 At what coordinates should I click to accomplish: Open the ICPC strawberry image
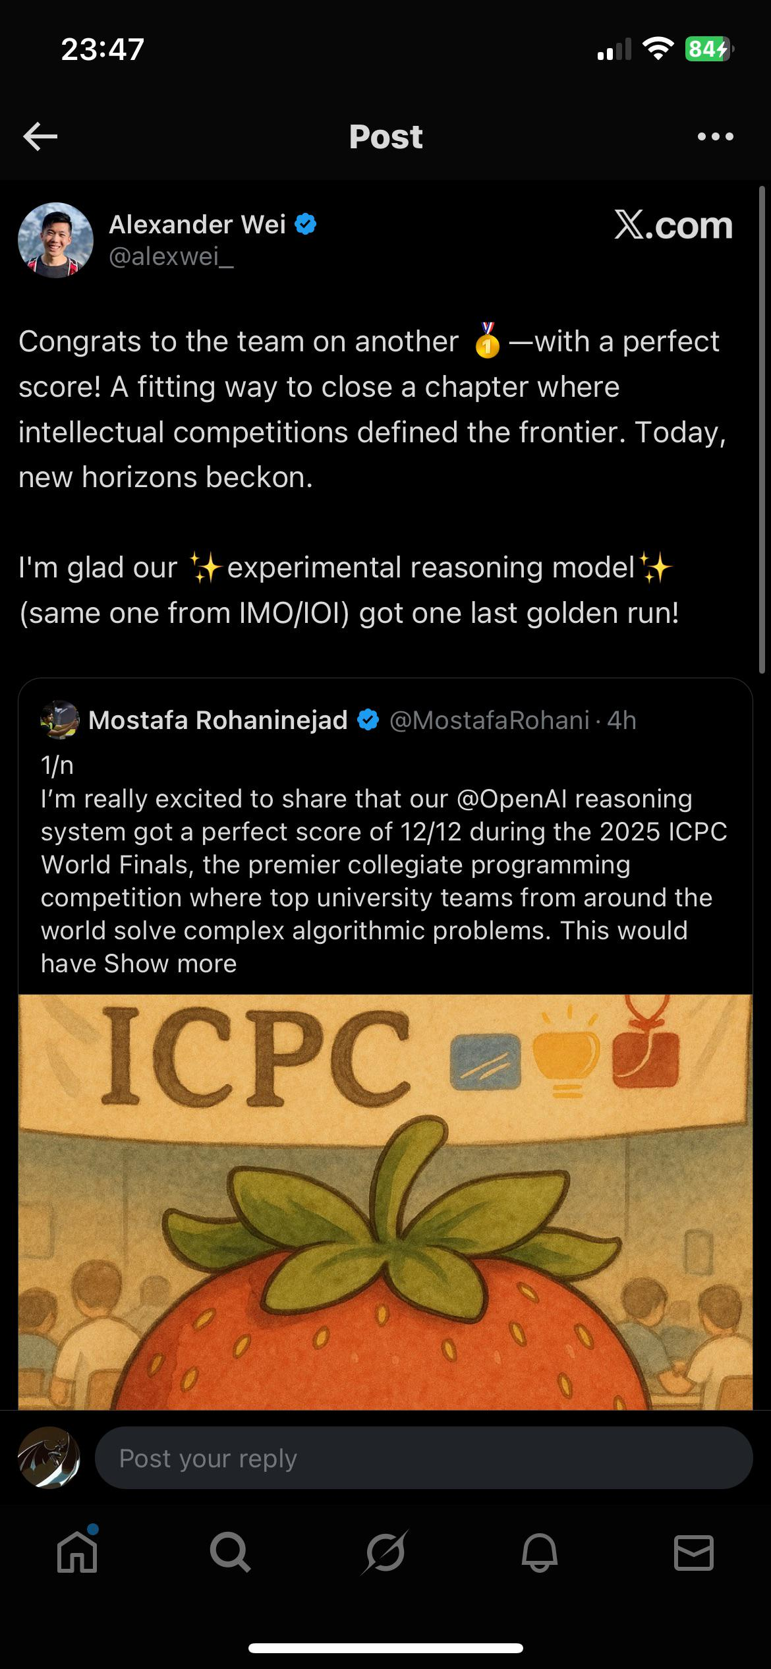pyautogui.click(x=385, y=1201)
